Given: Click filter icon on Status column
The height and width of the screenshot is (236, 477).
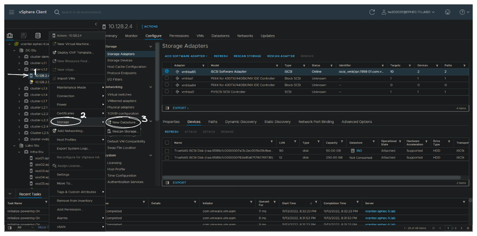Looking at the screenshot, I should pyautogui.click(x=331, y=65).
